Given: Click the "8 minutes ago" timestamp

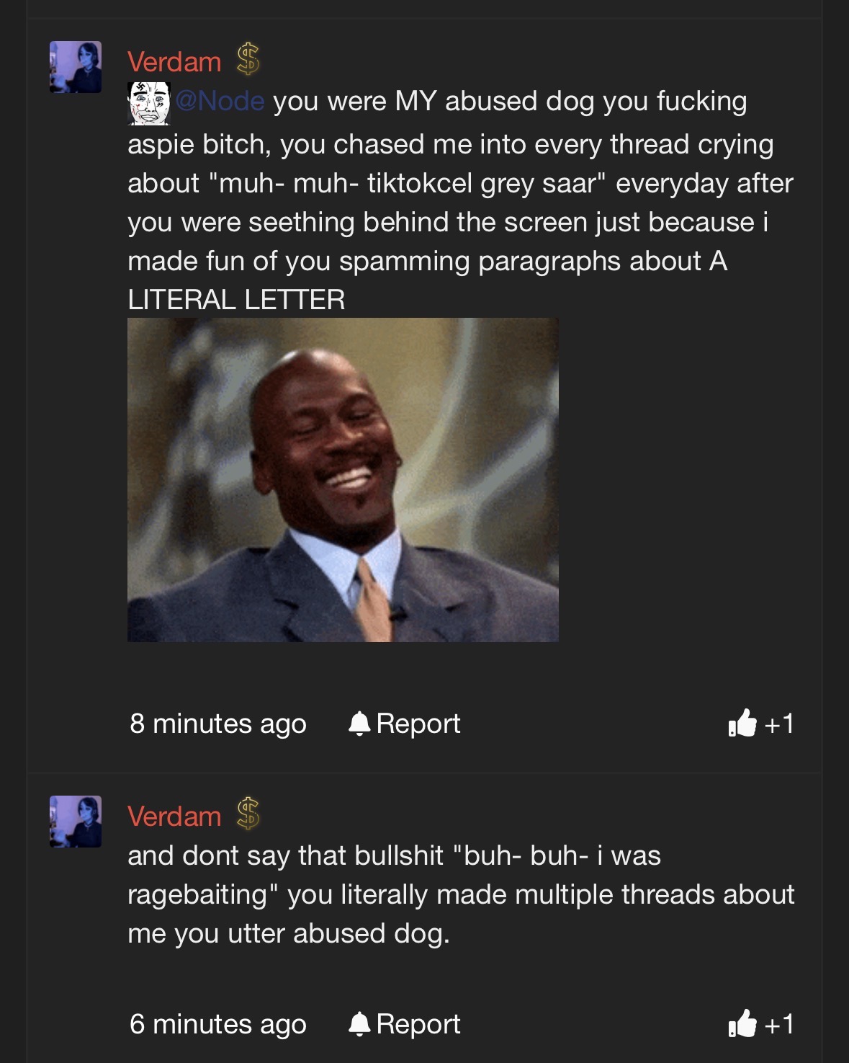Looking at the screenshot, I should coord(218,724).
